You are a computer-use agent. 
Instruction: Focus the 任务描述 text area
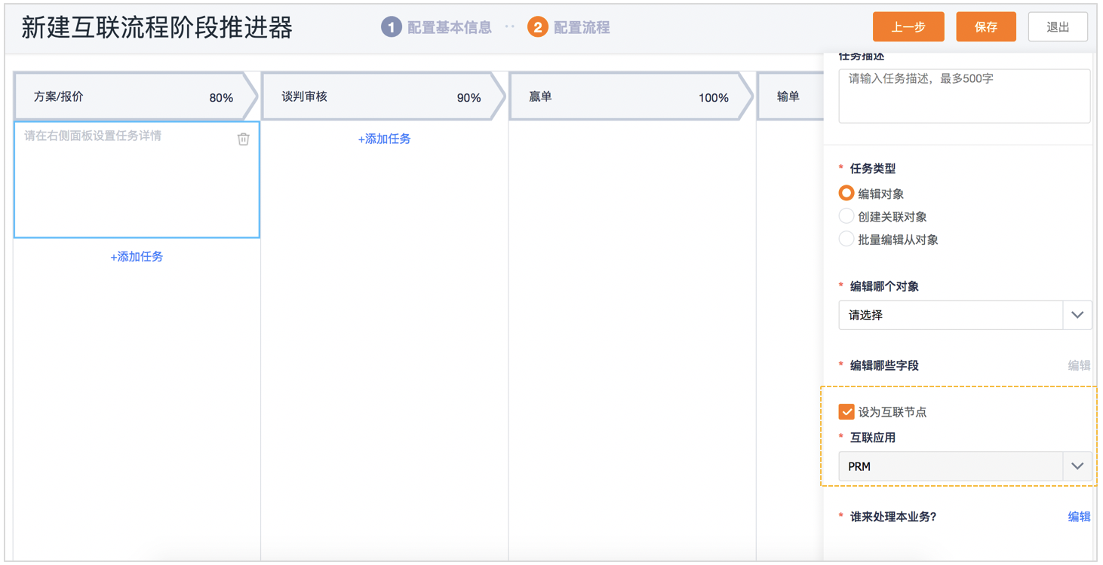pos(965,96)
